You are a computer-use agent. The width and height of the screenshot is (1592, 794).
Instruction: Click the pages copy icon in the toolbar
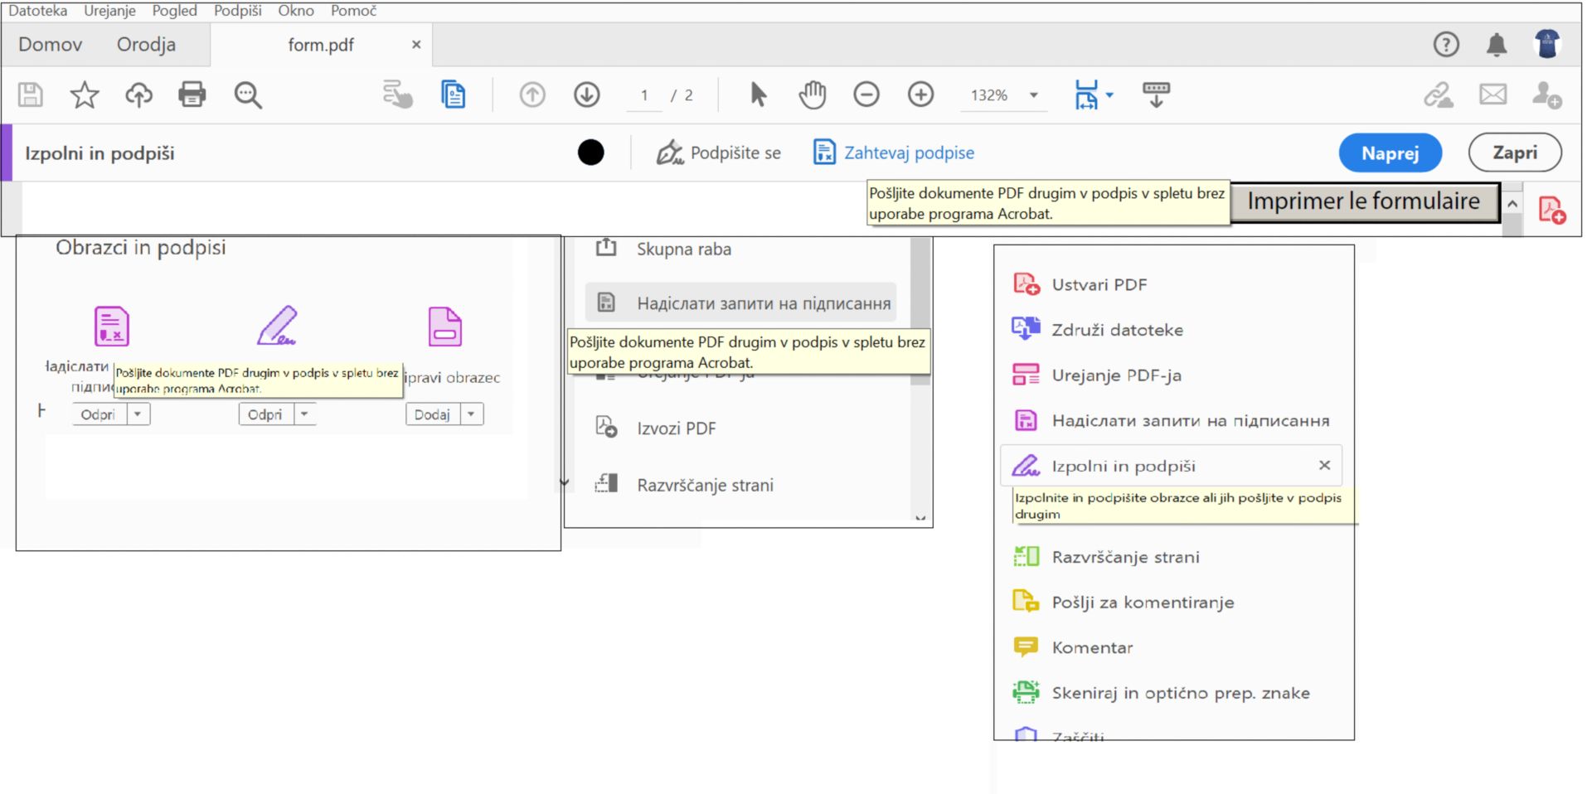click(x=453, y=94)
